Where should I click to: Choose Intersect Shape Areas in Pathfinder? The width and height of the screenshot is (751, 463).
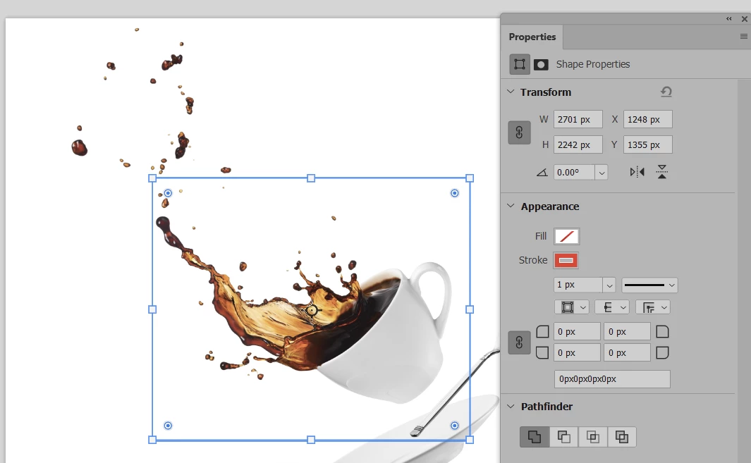[x=593, y=437]
